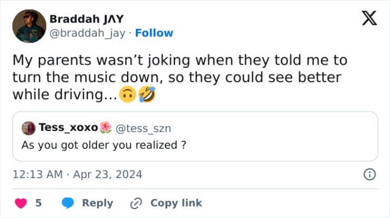Click the blue reply speech bubble icon
The image size is (390, 218).
(x=67, y=203)
